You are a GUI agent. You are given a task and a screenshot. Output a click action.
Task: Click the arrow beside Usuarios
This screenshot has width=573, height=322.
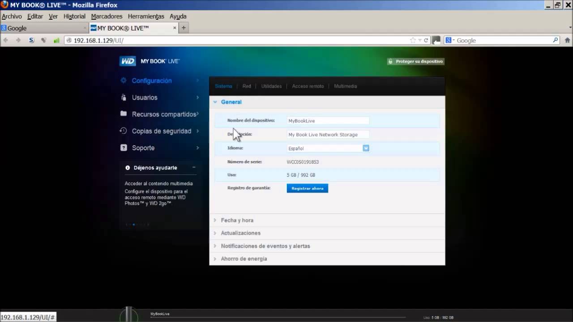[x=197, y=97]
